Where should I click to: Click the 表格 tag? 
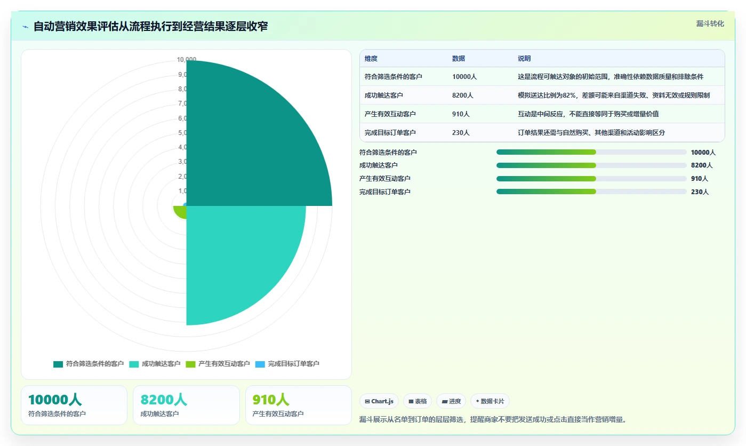click(x=418, y=401)
